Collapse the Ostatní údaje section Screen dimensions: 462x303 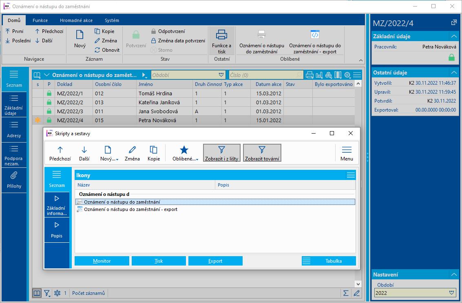tap(454, 72)
